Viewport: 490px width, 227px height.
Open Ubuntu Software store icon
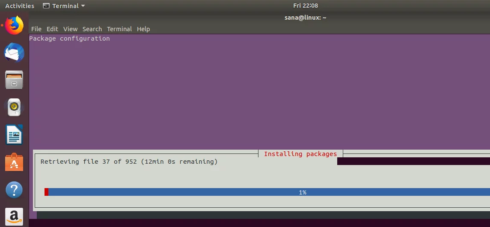coord(14,162)
